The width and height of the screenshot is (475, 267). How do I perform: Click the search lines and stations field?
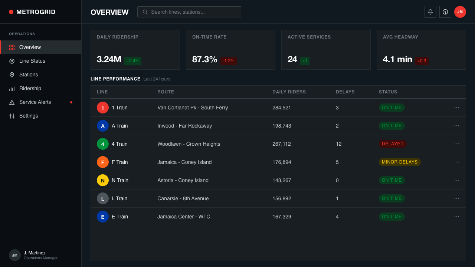pos(189,12)
